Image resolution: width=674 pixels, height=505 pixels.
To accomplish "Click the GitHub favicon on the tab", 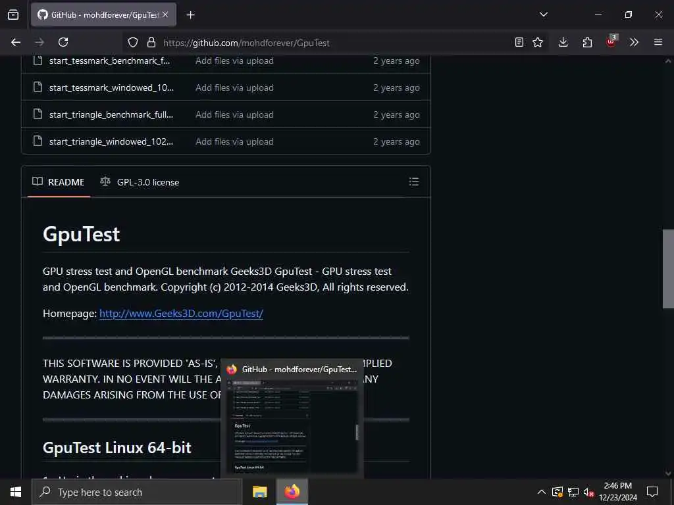I will [x=42, y=14].
